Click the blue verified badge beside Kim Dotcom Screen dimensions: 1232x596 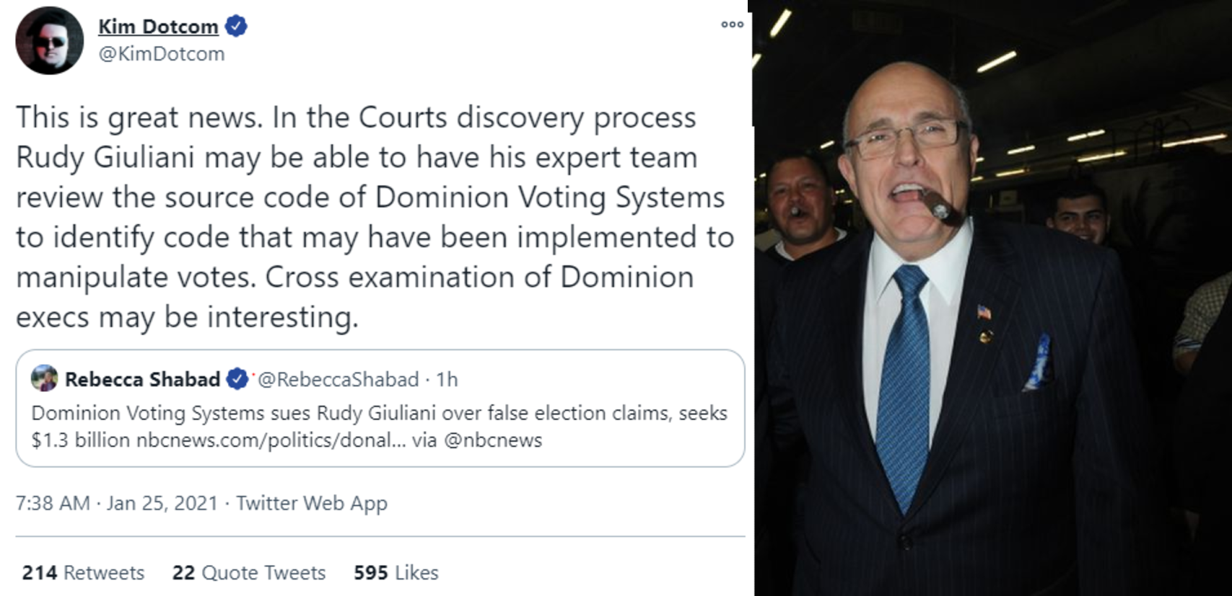coord(236,27)
